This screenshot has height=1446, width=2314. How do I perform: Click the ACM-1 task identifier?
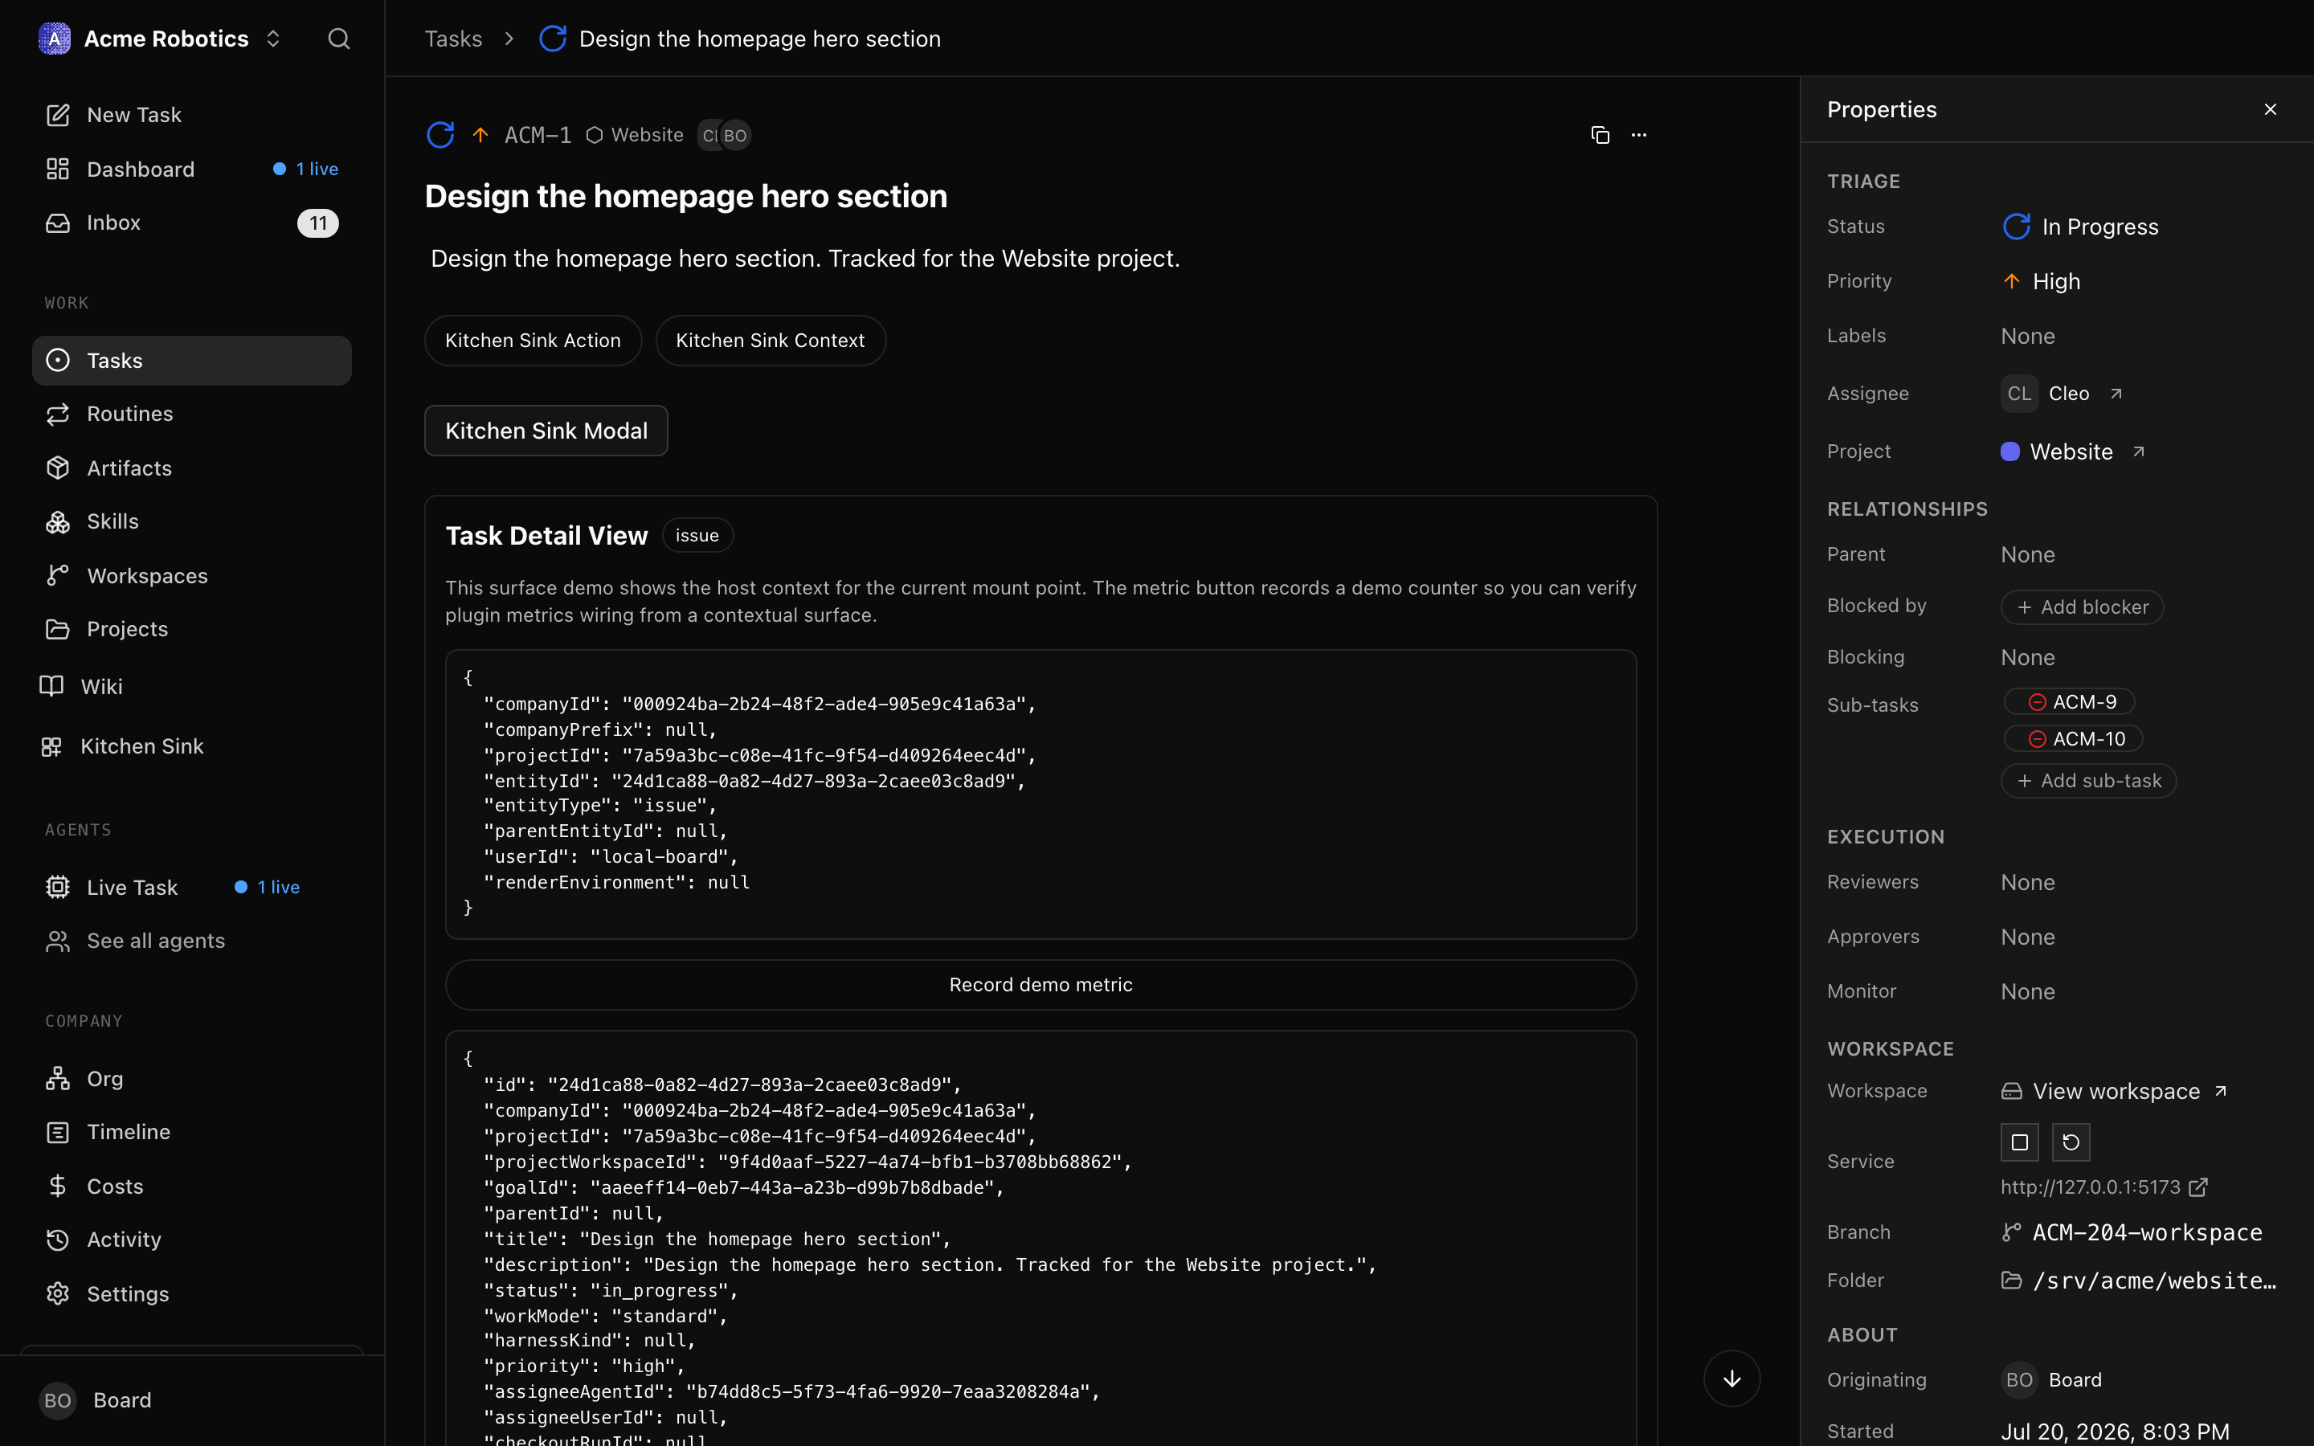[538, 135]
